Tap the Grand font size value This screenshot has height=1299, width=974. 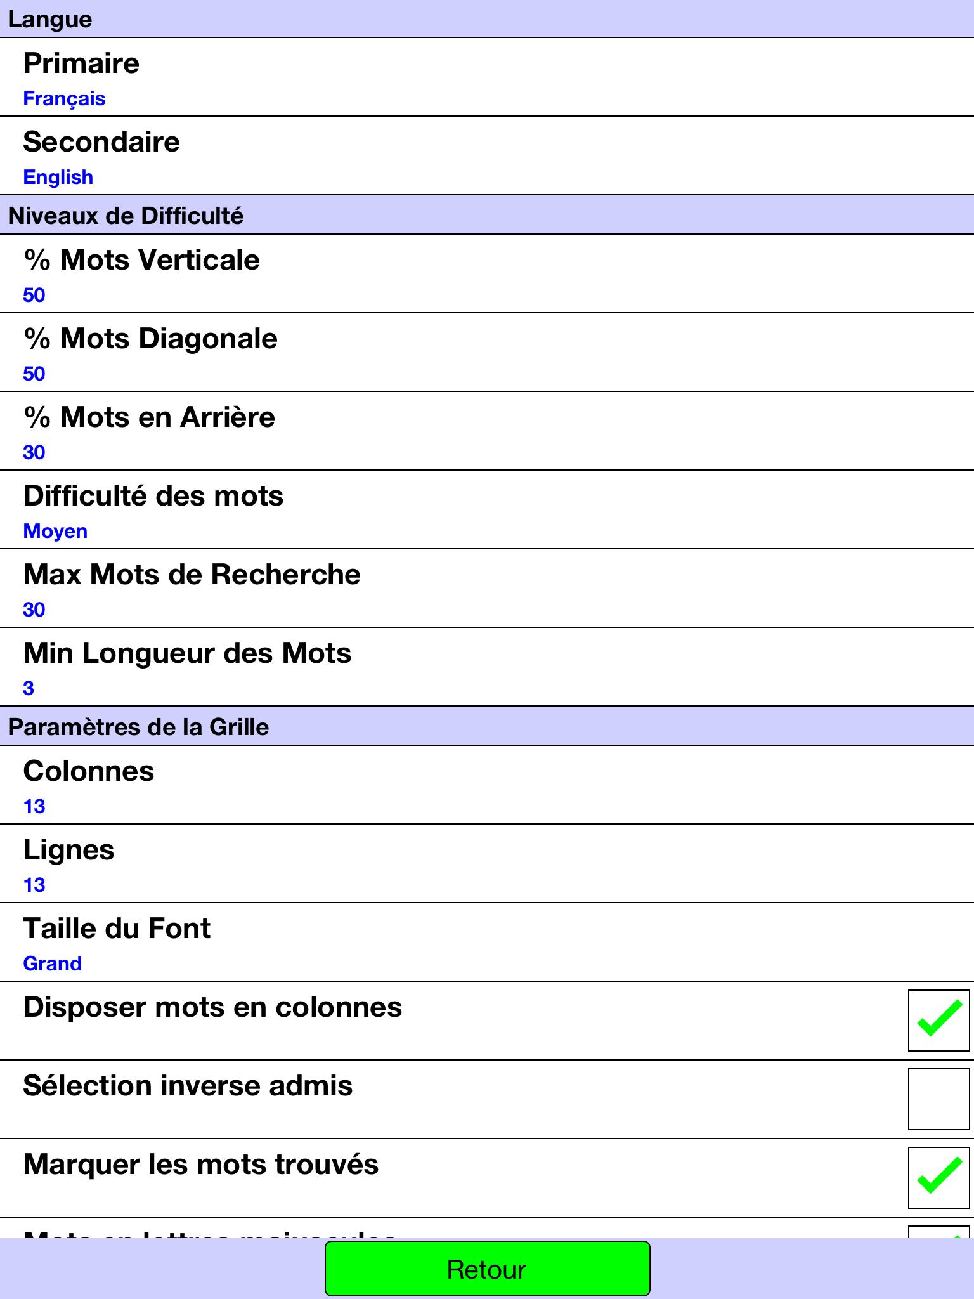pos(53,964)
